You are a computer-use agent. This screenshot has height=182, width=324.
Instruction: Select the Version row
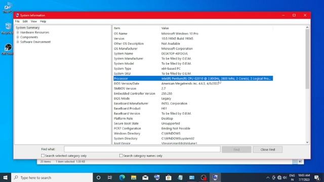[193, 38]
